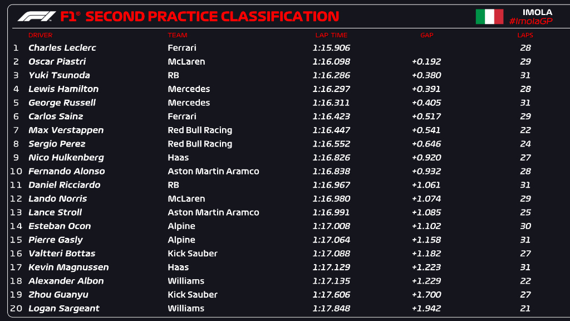Select driver Charles Leclerc
This screenshot has height=321, width=570.
(62, 48)
